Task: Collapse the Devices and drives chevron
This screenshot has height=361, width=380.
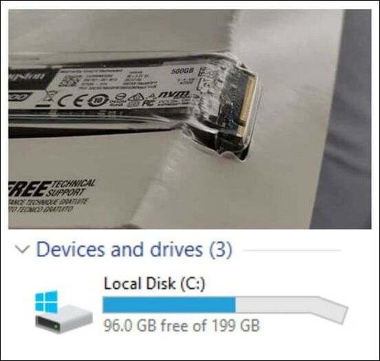Action: (x=23, y=250)
